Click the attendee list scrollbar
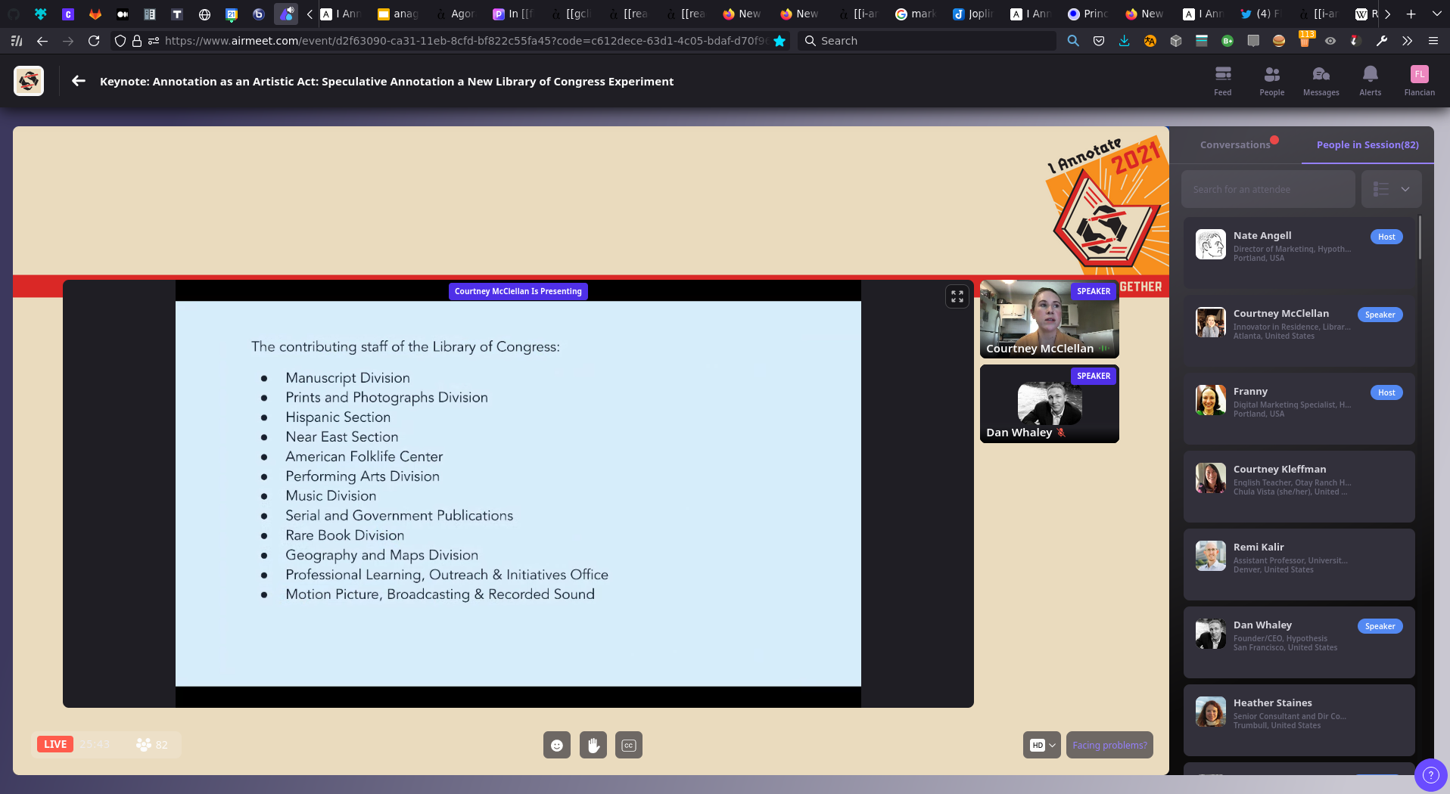The image size is (1450, 794). point(1420,237)
